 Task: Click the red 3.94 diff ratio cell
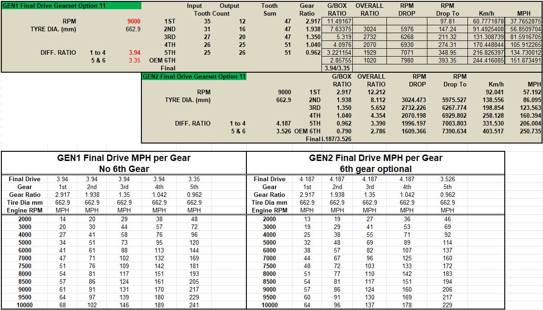[x=134, y=52]
